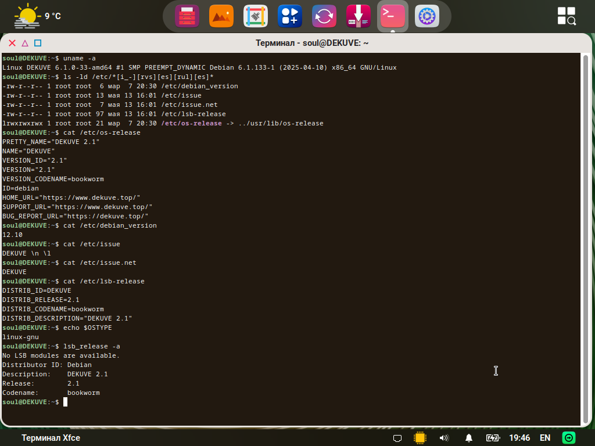The image size is (595, 446).
Task: Click the /etc/os-release symlink text
Action: pyautogui.click(x=191, y=123)
